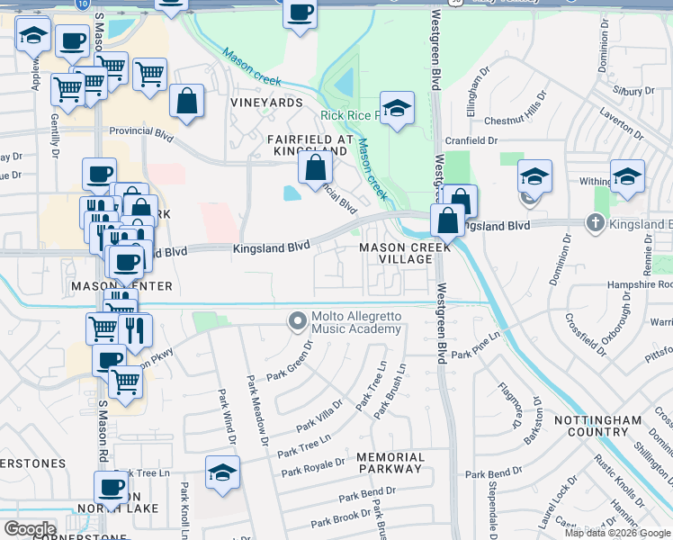Click the Chestnut Hills Dr label
This screenshot has width=673, height=540.
[516, 108]
